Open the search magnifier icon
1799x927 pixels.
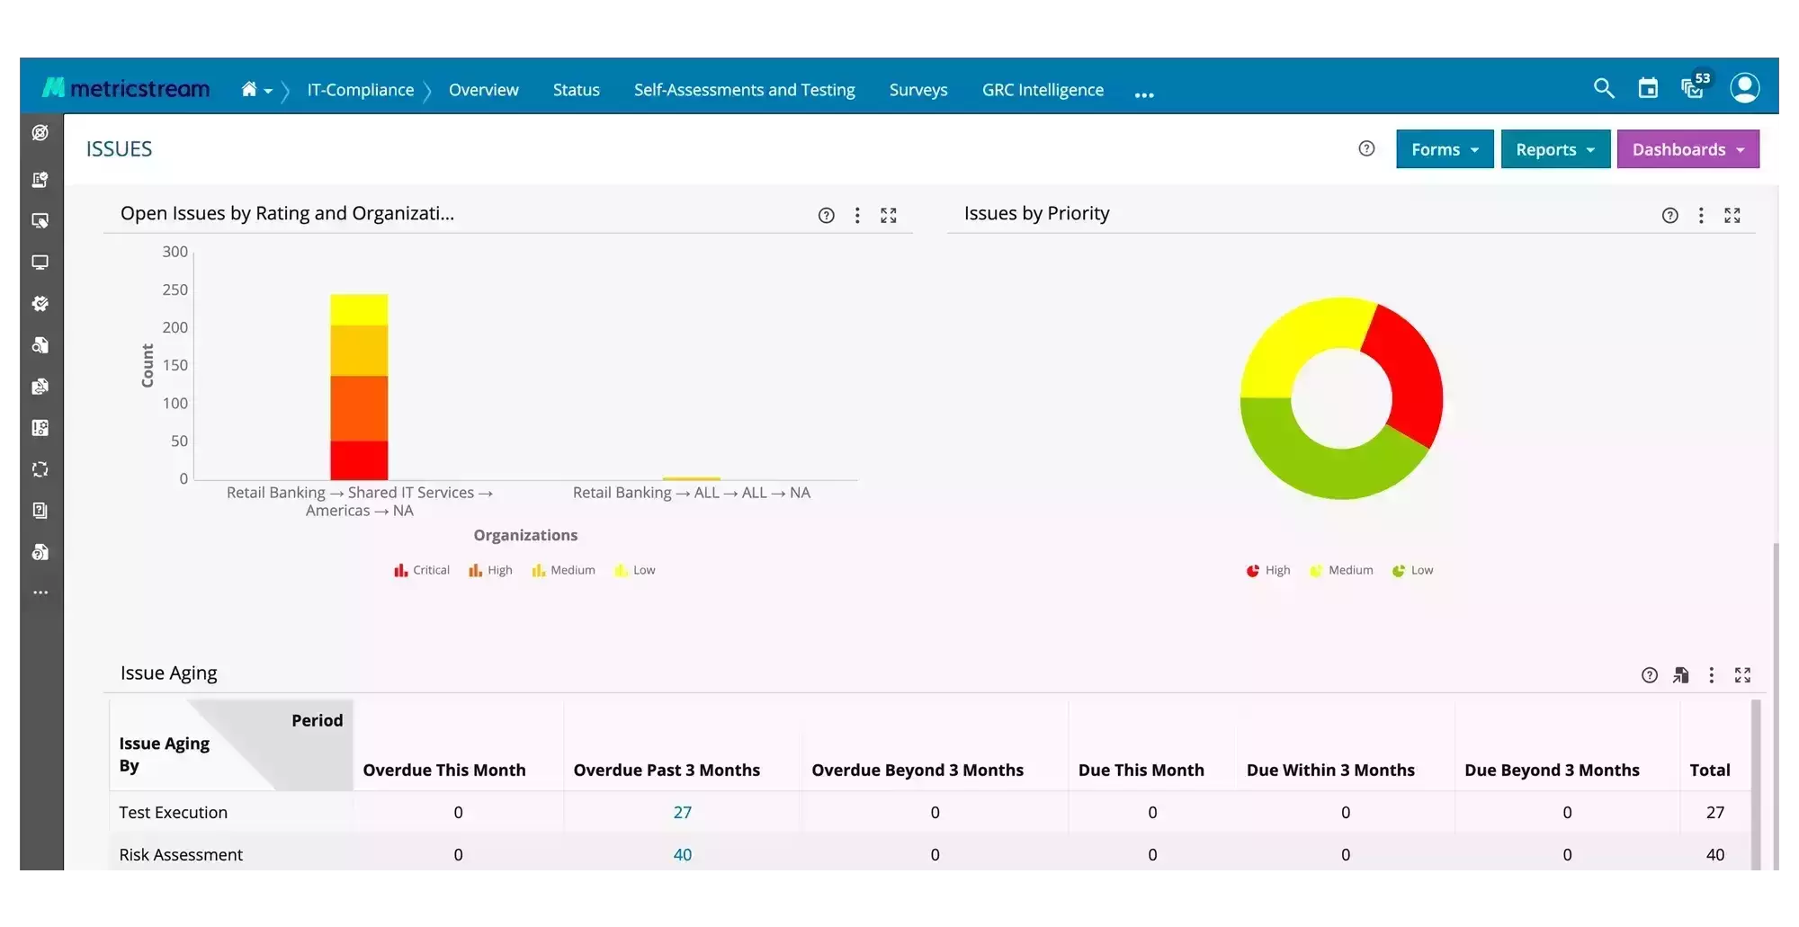tap(1604, 88)
